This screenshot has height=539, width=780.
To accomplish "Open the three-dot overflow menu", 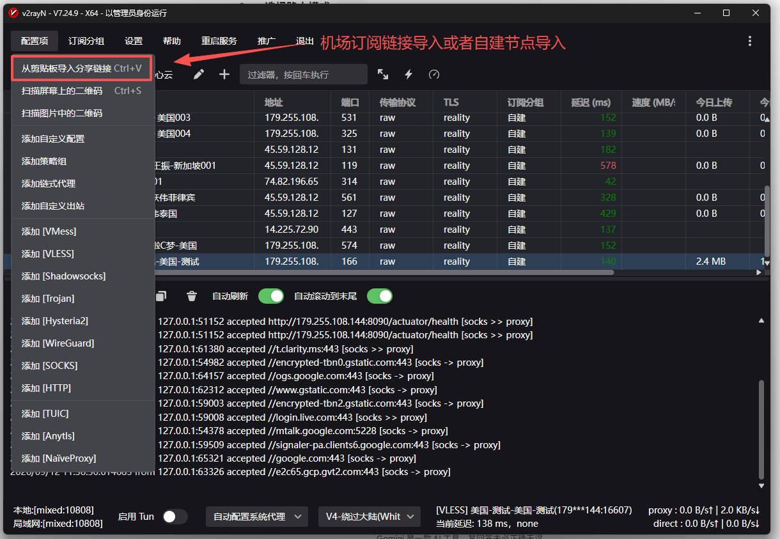I will pyautogui.click(x=750, y=41).
